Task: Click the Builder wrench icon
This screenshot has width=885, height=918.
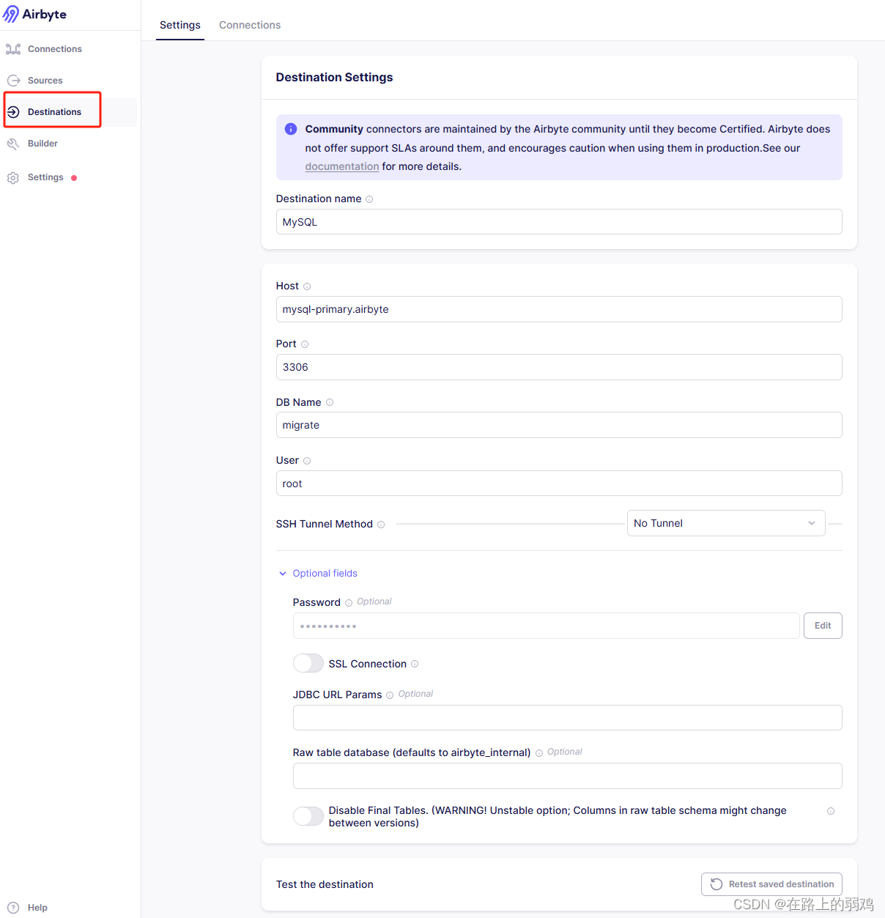Action: pyautogui.click(x=13, y=144)
